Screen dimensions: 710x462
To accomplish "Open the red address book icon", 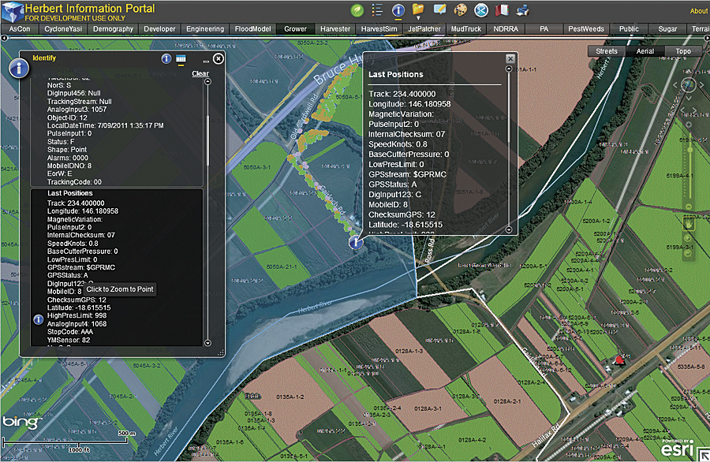I will (x=502, y=10).
